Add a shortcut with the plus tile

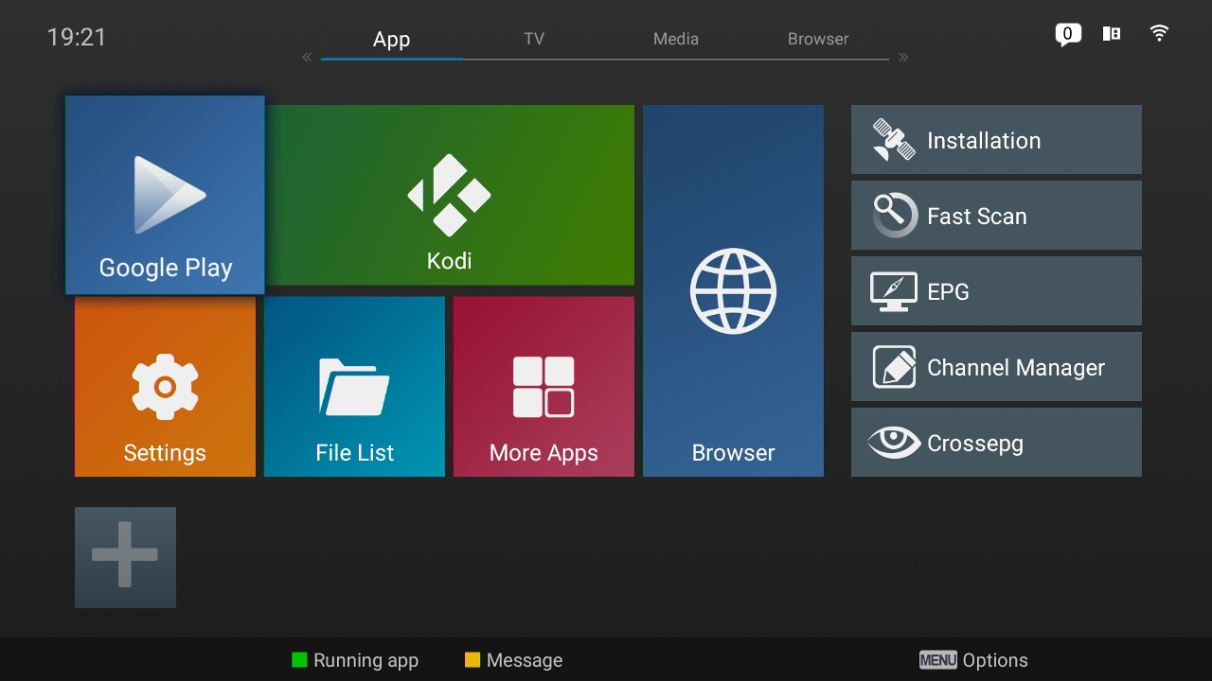(125, 557)
